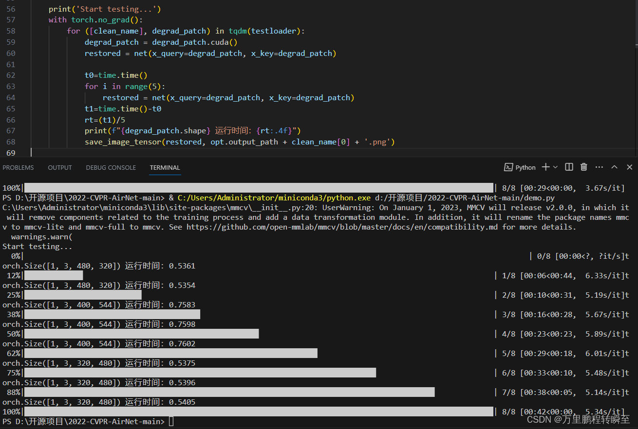The image size is (638, 429).
Task: Split the terminal pane
Action: pyautogui.click(x=569, y=167)
